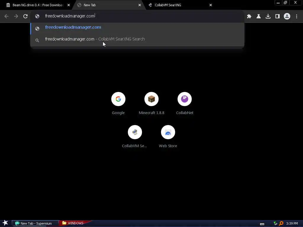The image size is (303, 227).
Task: Select the New Tab tab
Action: 108,5
